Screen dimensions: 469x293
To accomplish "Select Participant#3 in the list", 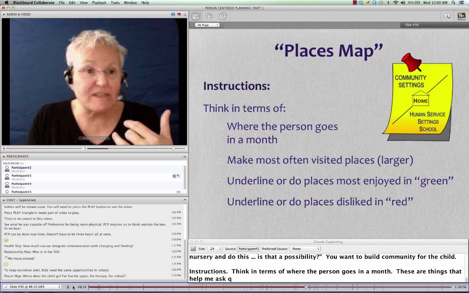I will point(93,177).
